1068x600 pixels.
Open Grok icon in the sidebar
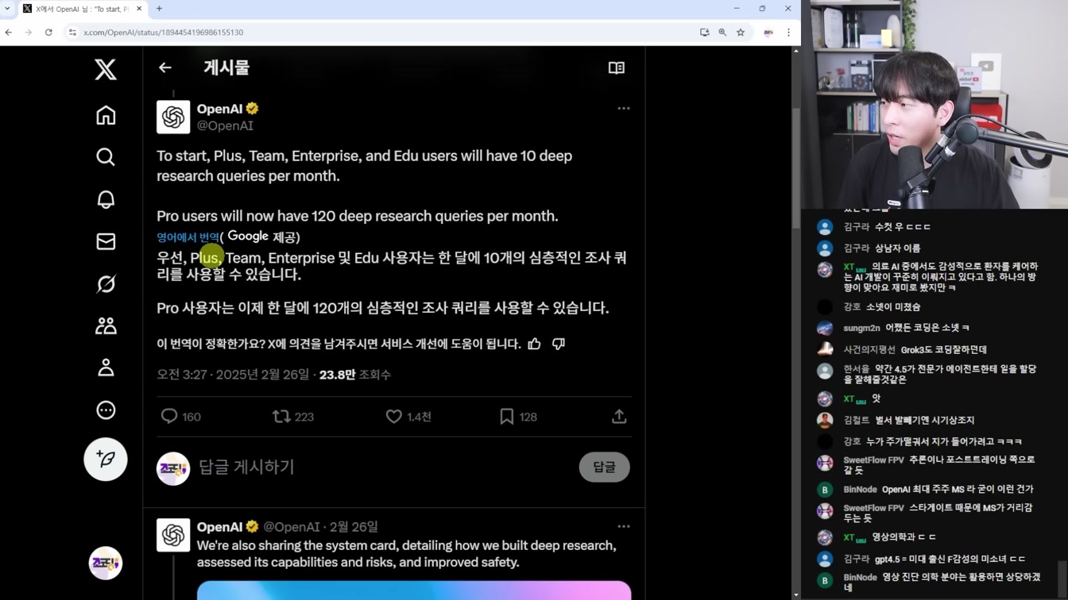106,283
